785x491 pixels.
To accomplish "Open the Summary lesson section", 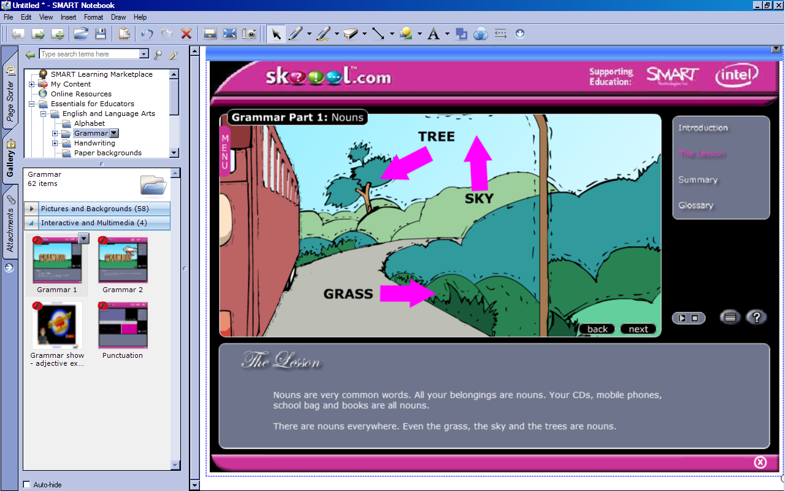I will tap(698, 180).
